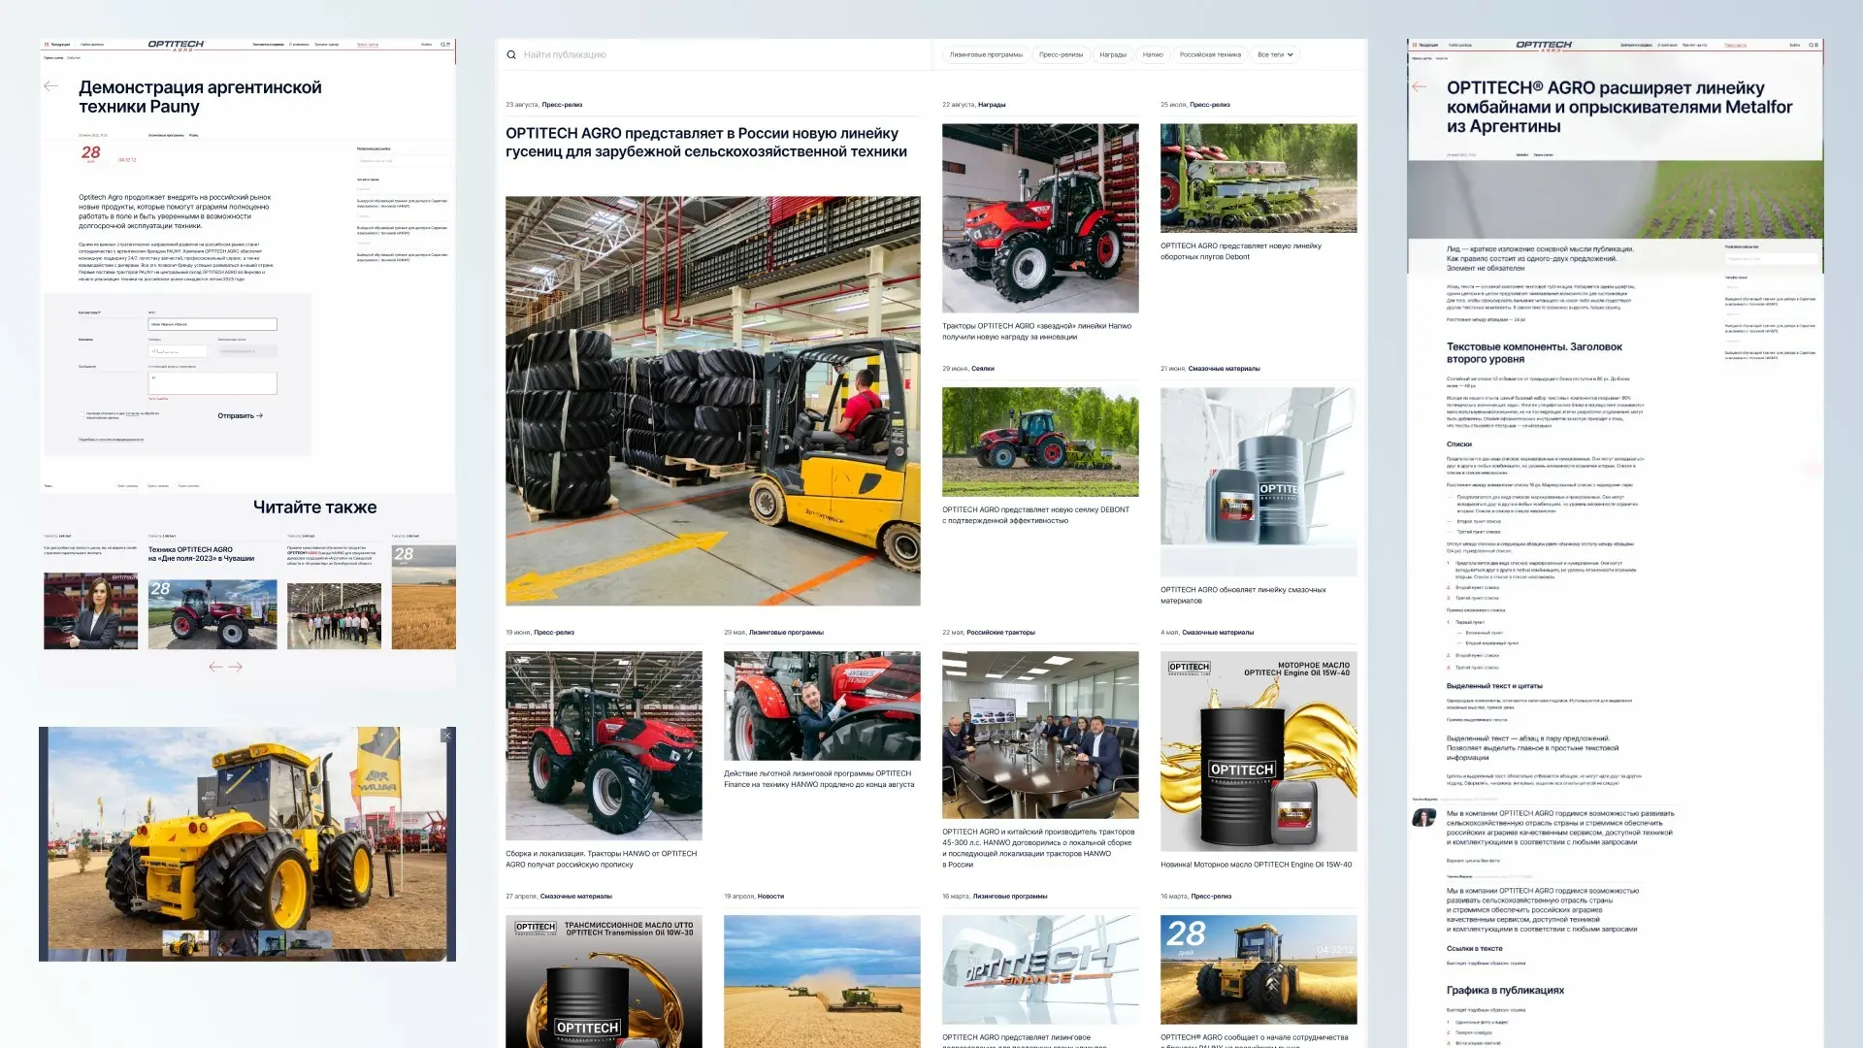Open the Hanwo assembly workshop tractor photo
This screenshot has height=1048, width=1863.
[x=604, y=745]
